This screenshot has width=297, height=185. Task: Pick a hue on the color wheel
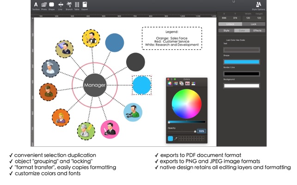[187, 104]
